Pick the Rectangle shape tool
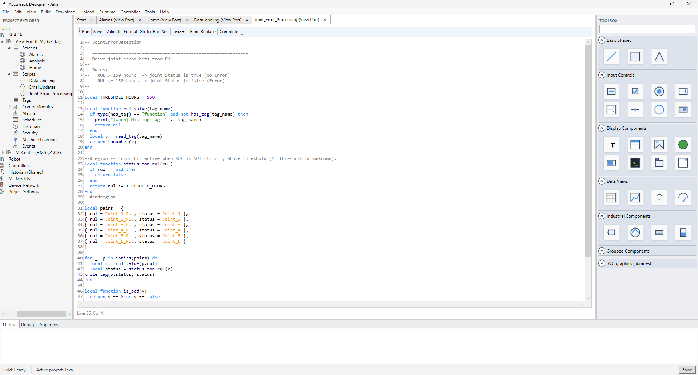The width and height of the screenshot is (698, 375). 635,57
